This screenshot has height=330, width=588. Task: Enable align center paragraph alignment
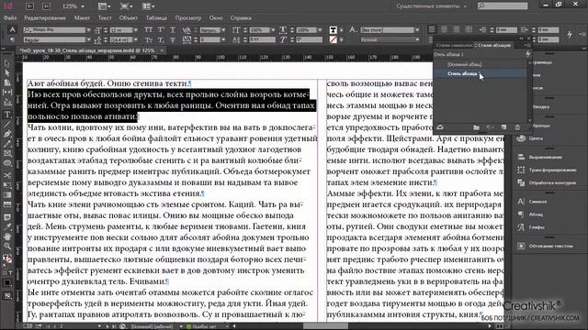click(444, 29)
